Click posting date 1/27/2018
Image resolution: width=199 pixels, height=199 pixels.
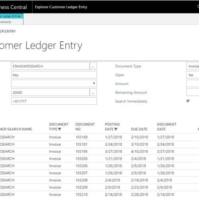pyautogui.click(x=113, y=137)
